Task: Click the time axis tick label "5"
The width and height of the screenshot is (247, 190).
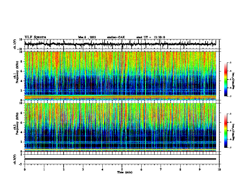Action: (x=122, y=170)
